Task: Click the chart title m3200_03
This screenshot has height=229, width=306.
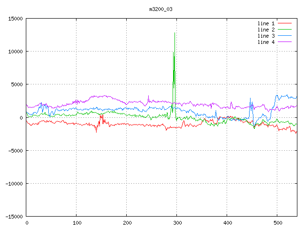Action: point(161,9)
